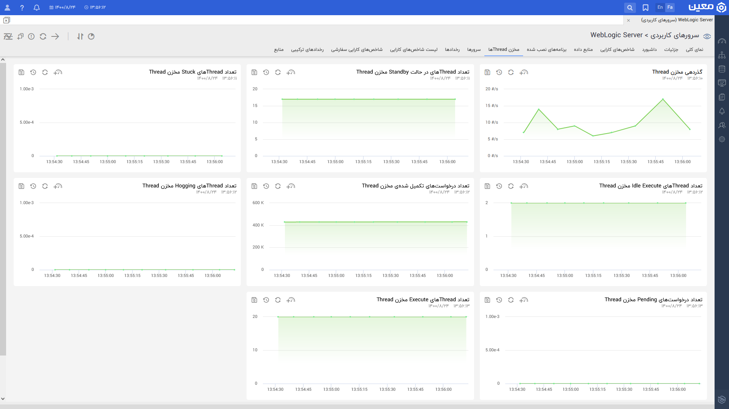729x409 pixels.
Task: Open the alarm bell icon in the sidebar
Action: click(722, 111)
